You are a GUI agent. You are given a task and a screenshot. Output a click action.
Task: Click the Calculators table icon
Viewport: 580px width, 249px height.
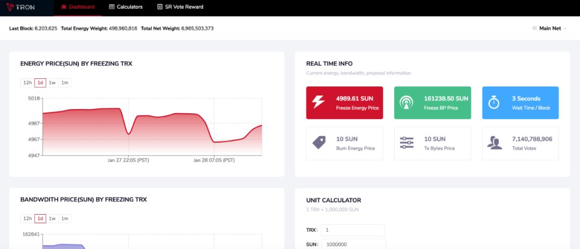112,6
